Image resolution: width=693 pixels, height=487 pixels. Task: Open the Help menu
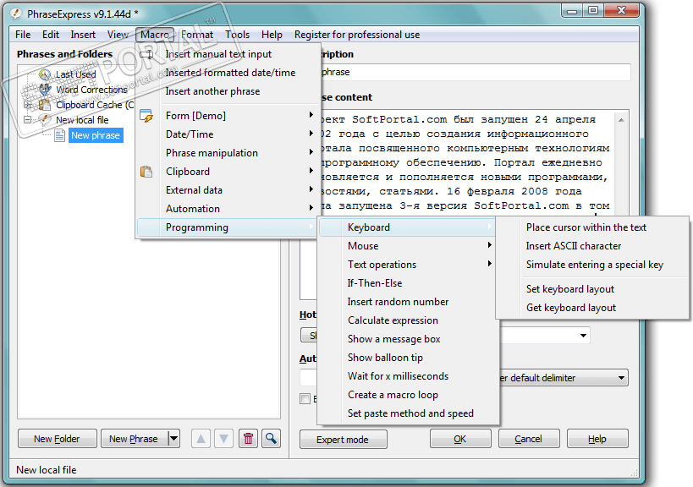coord(272,35)
